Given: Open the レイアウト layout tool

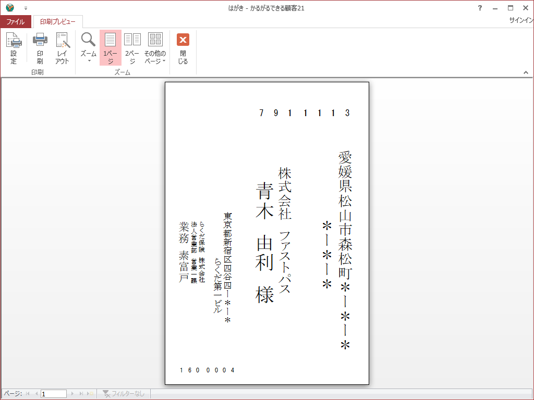Looking at the screenshot, I should pos(62,47).
